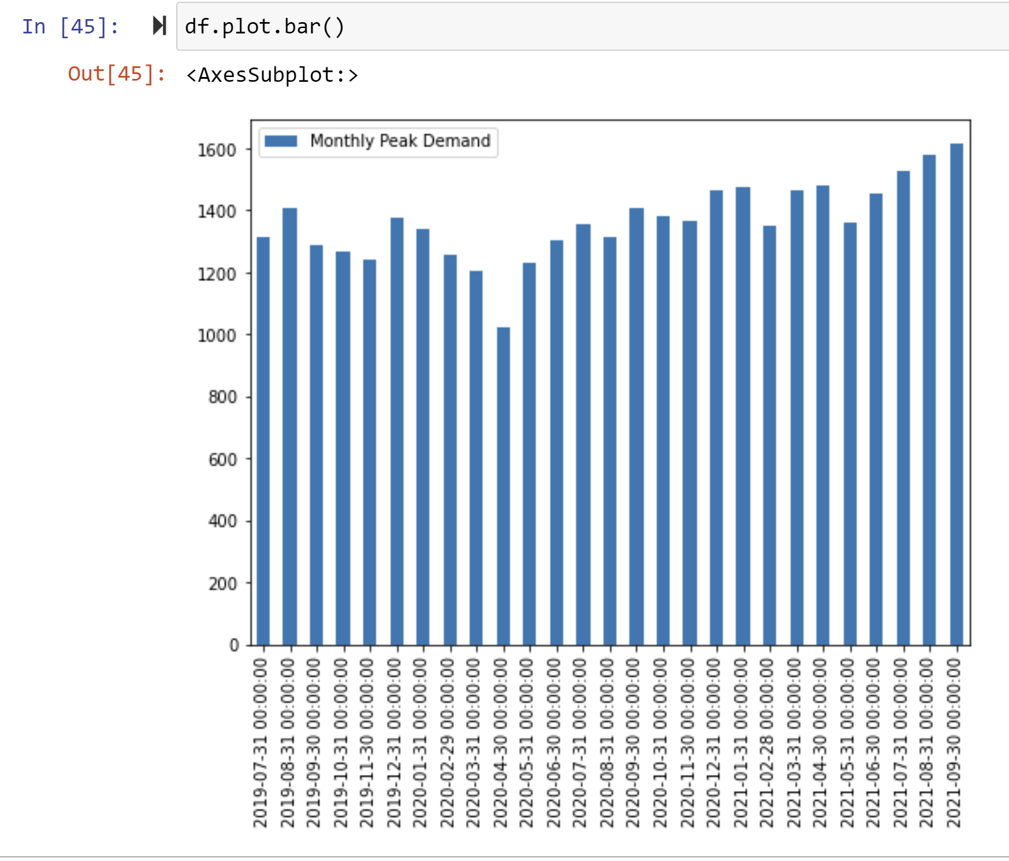
Task: Click the 1600 y-axis tick label
Action: pos(217,150)
